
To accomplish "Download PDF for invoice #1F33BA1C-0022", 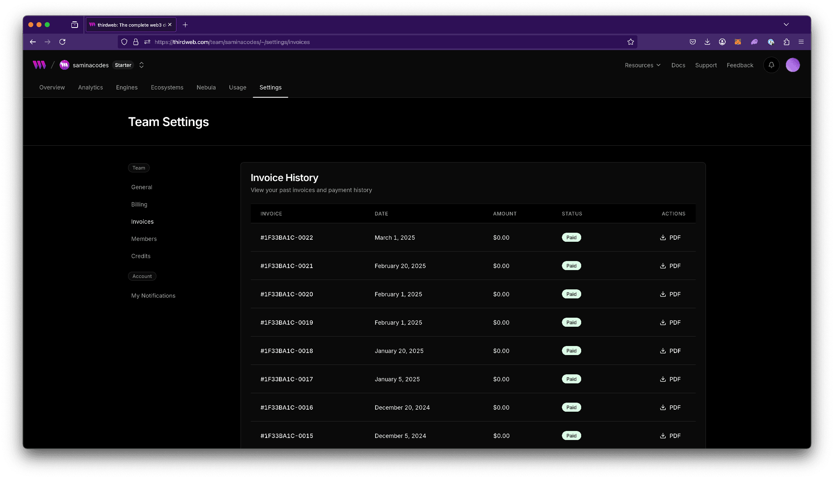I will [x=670, y=238].
